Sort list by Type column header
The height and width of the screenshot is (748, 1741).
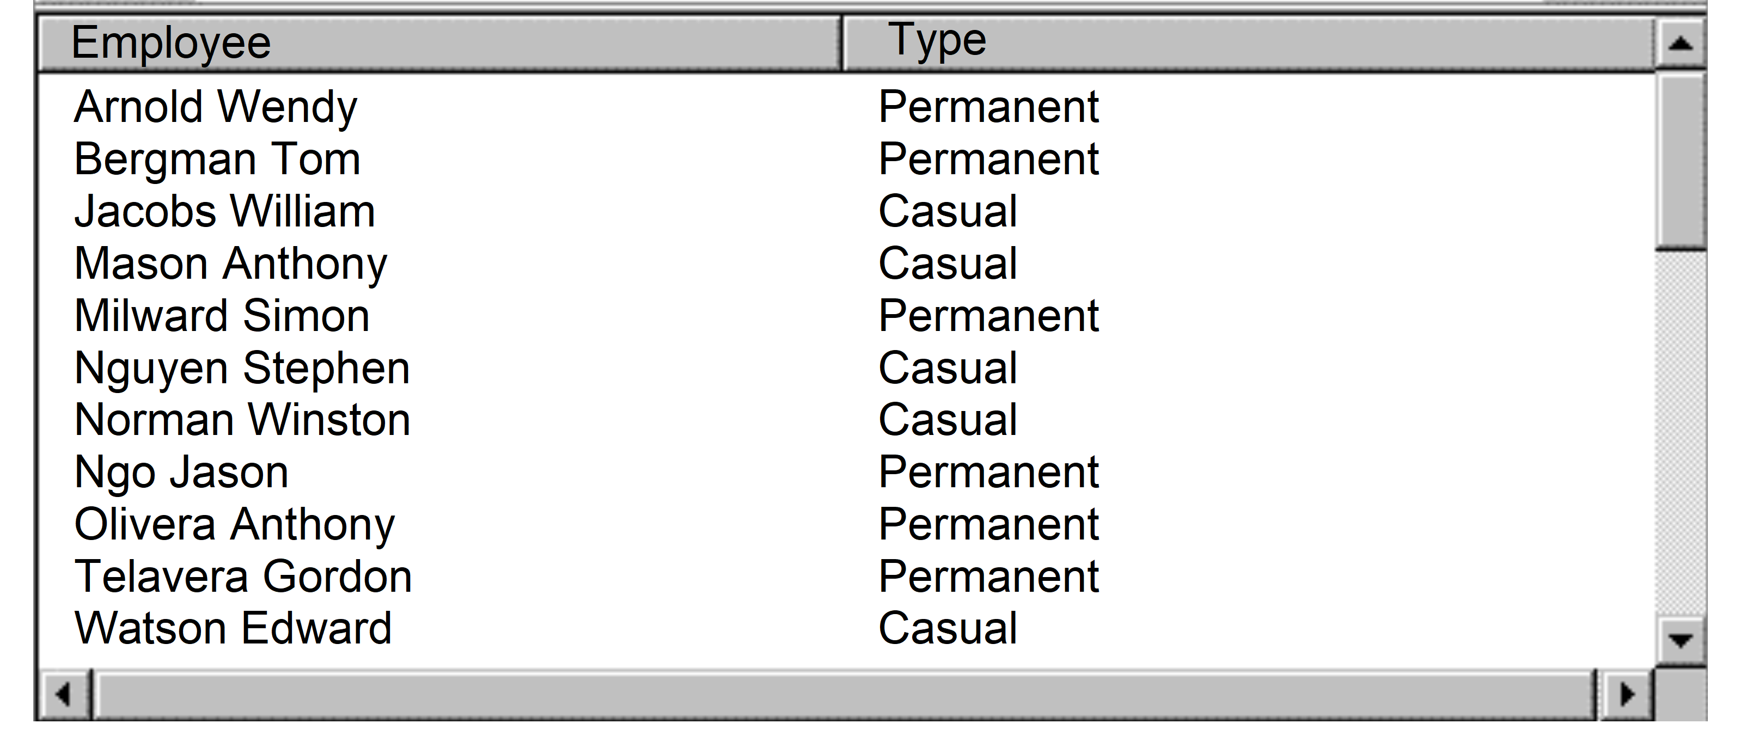pos(1247,43)
